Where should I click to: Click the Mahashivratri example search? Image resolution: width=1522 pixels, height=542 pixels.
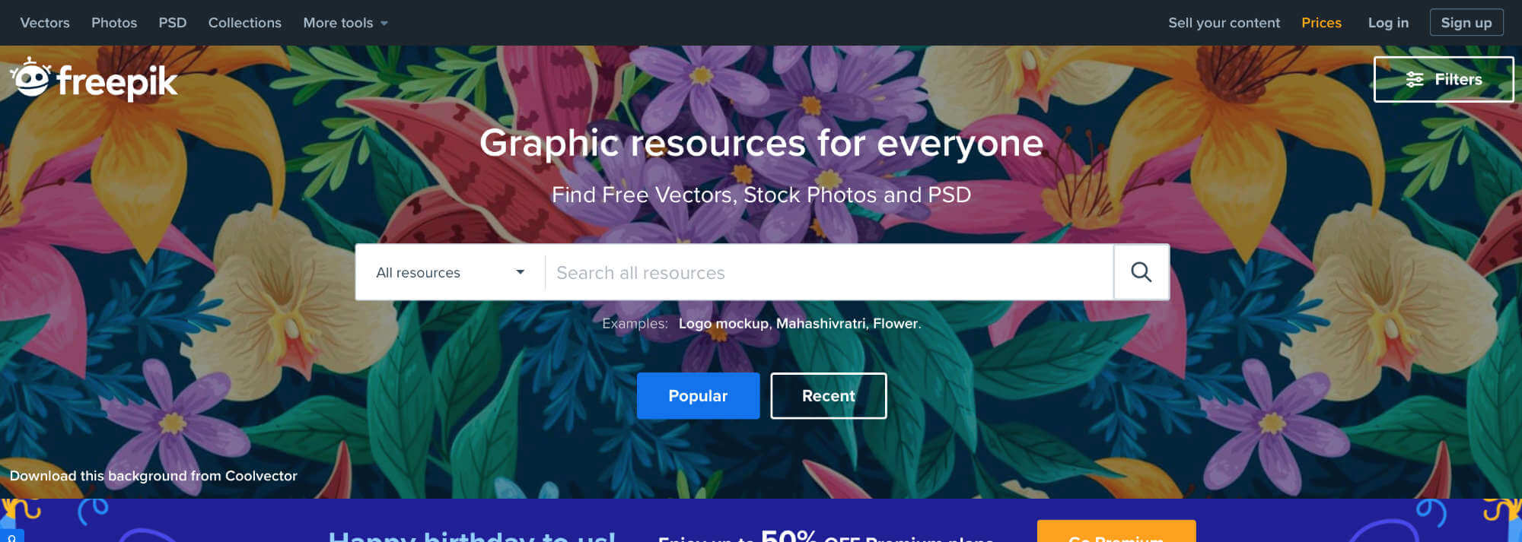click(820, 324)
